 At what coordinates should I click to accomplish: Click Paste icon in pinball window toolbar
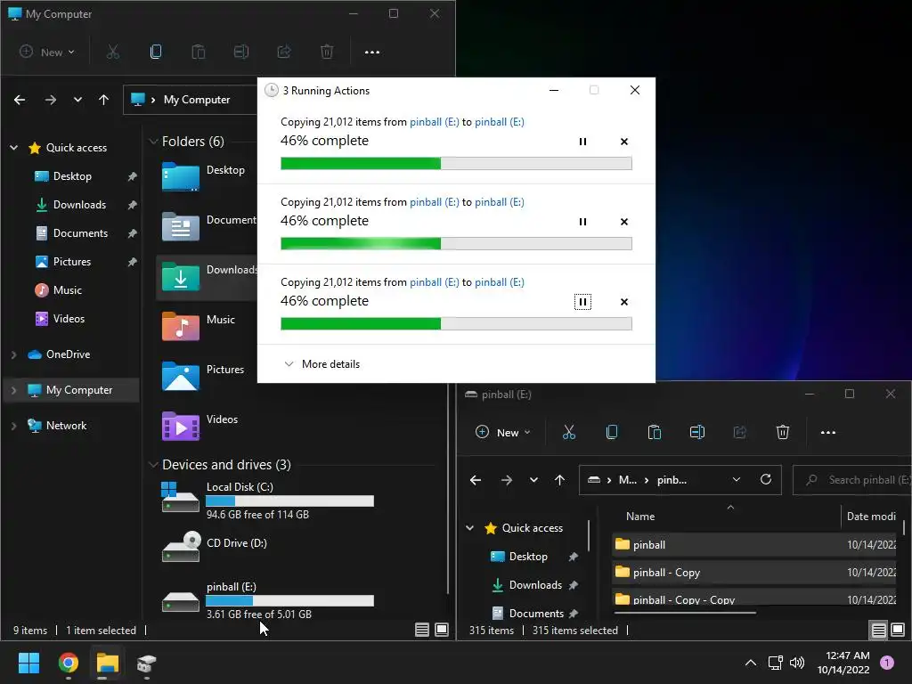point(655,432)
